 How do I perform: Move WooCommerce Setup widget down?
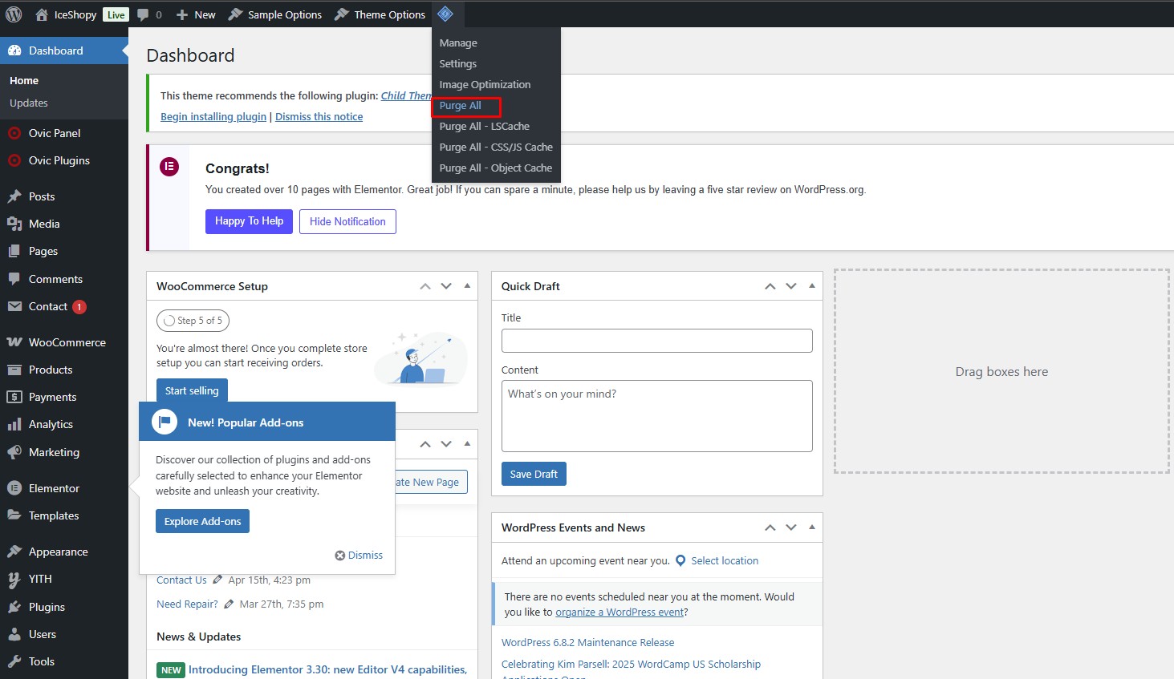(x=446, y=286)
